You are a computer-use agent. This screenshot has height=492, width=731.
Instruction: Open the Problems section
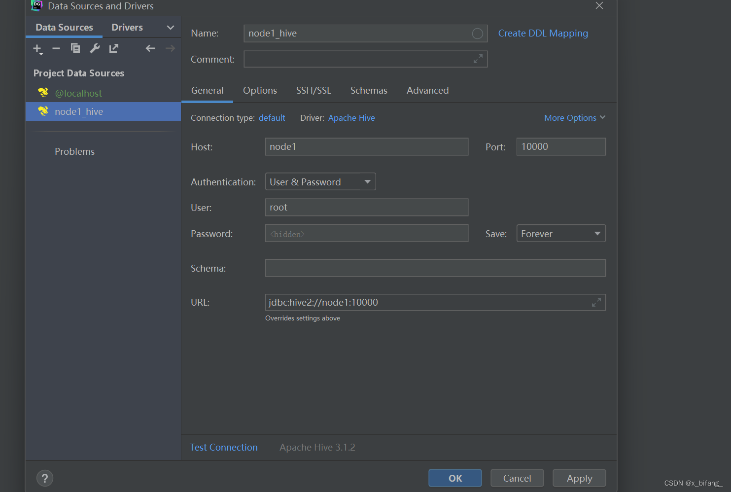click(74, 151)
